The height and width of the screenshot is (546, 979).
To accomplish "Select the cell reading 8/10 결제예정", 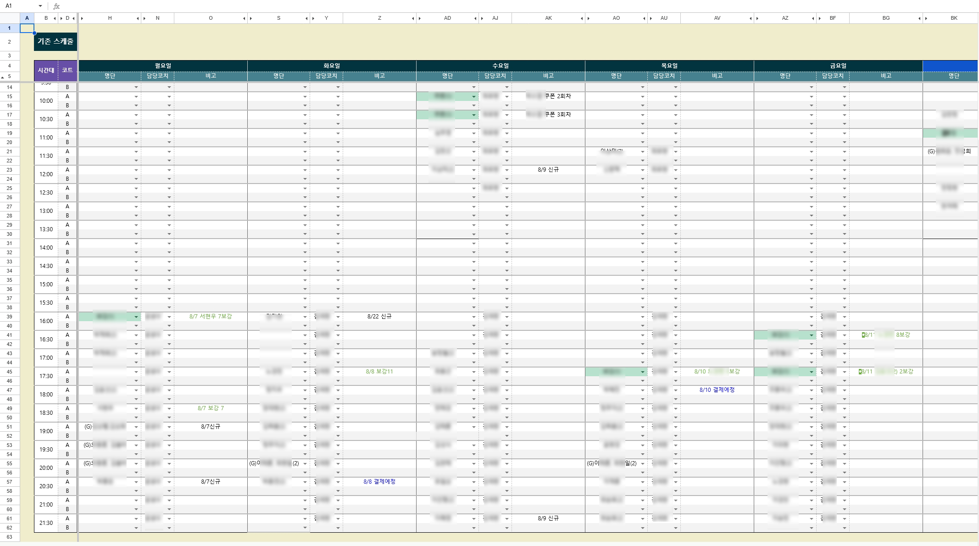I will point(717,390).
